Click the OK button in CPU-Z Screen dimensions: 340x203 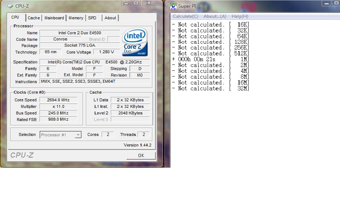[x=141, y=155]
